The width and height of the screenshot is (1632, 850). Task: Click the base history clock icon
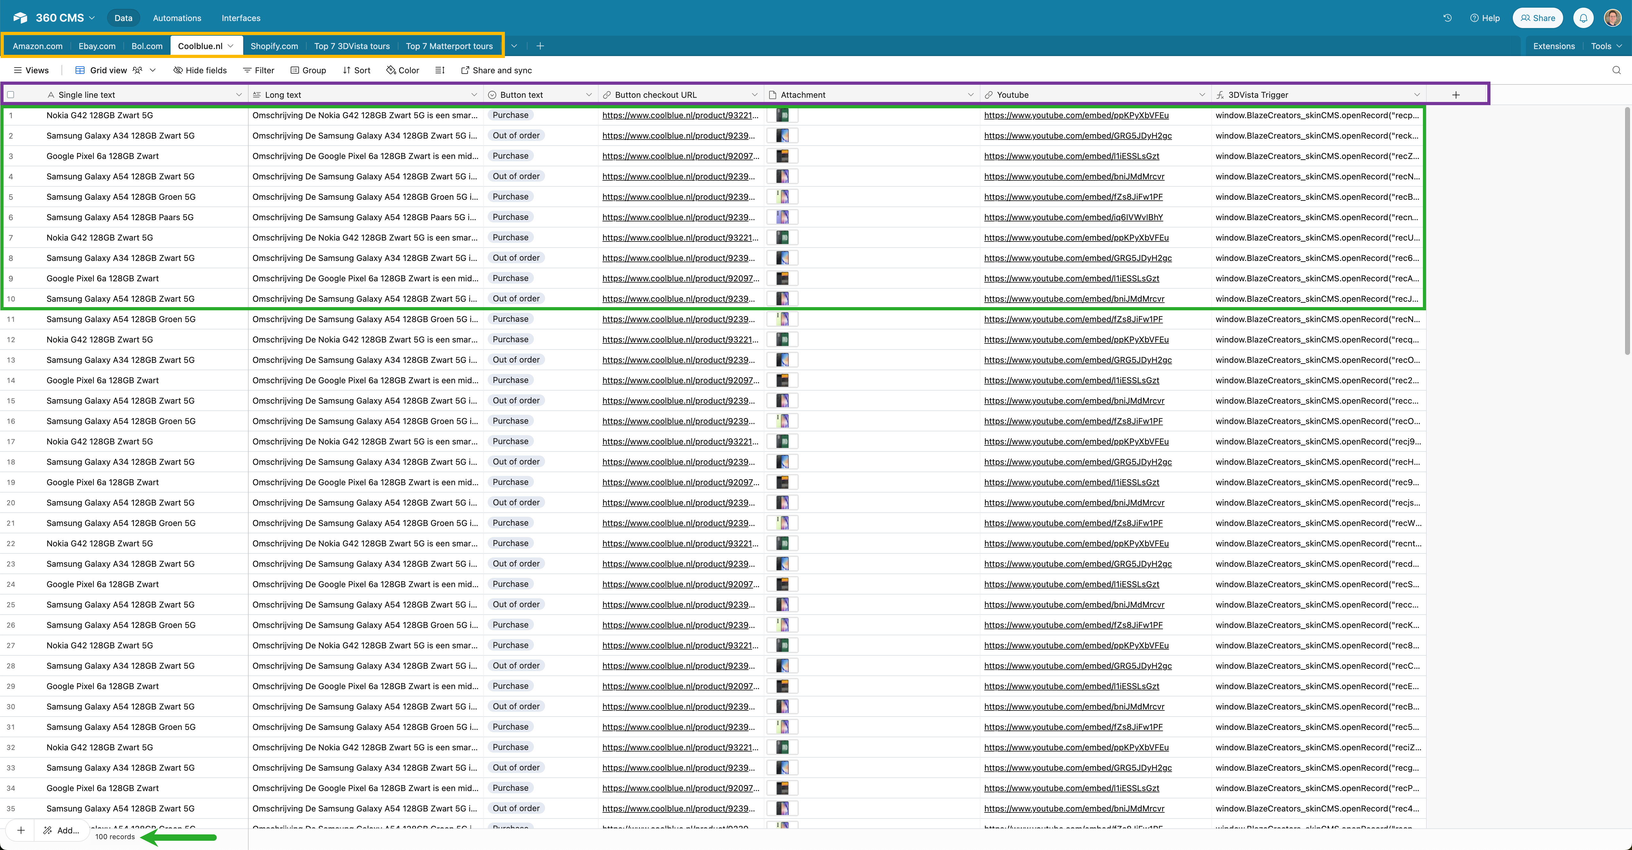(x=1448, y=18)
